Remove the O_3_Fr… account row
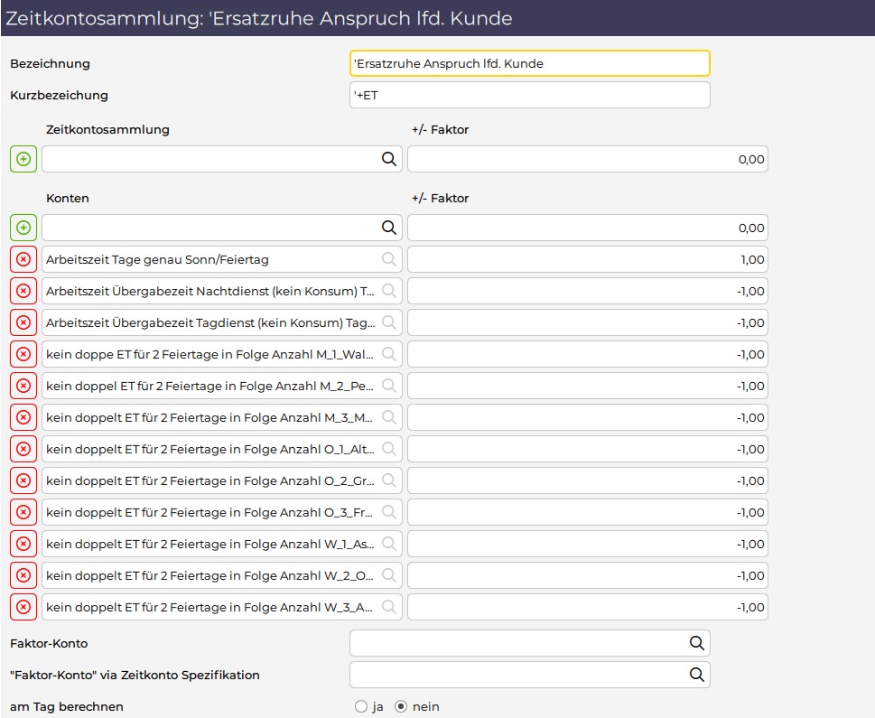The height and width of the screenshot is (718, 875). coord(23,513)
